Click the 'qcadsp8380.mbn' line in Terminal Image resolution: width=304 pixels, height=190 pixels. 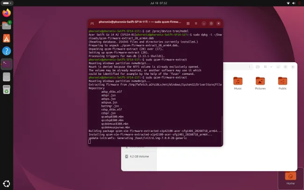112,117
